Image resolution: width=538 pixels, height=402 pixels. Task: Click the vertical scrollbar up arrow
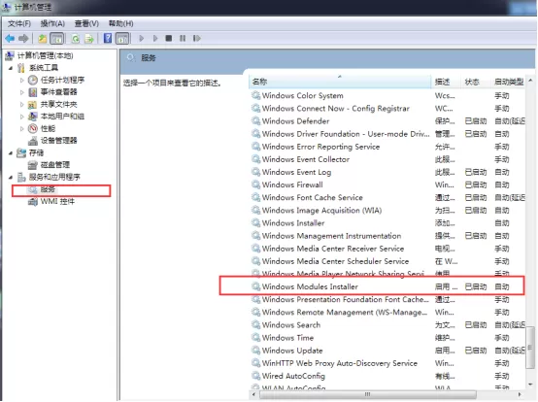(x=530, y=81)
